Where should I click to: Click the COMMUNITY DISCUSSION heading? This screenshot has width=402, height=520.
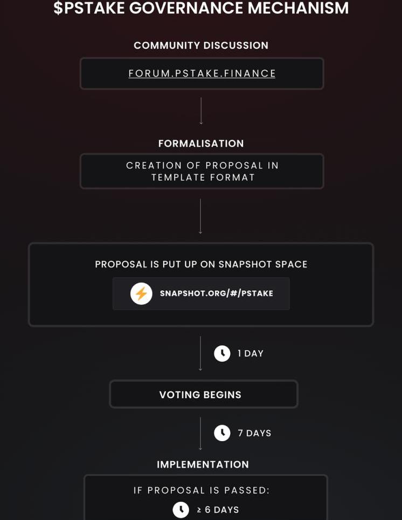(201, 45)
